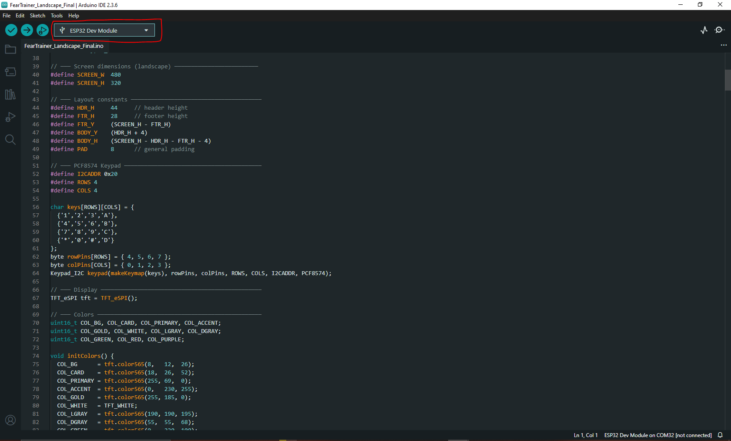Viewport: 731px width, 441px height.
Task: Open the Search sidebar panel
Action: pyautogui.click(x=10, y=140)
